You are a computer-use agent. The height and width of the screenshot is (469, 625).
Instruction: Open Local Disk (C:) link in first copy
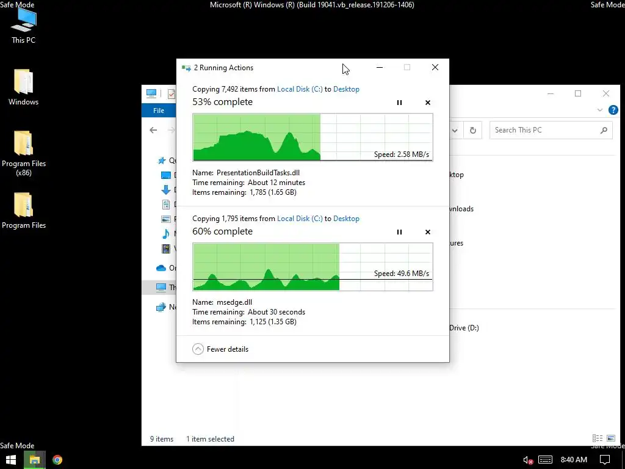[300, 89]
